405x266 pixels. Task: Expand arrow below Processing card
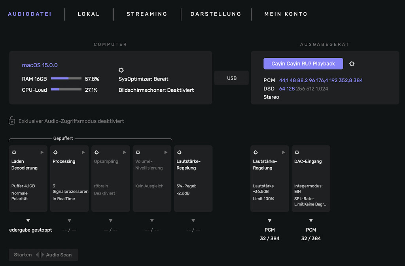click(69, 221)
